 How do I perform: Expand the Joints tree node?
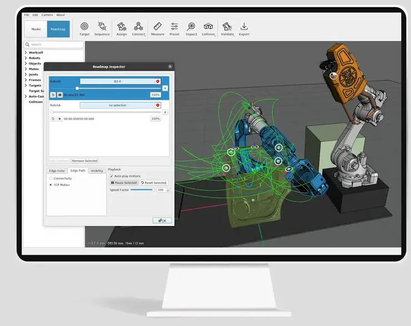click(x=26, y=75)
